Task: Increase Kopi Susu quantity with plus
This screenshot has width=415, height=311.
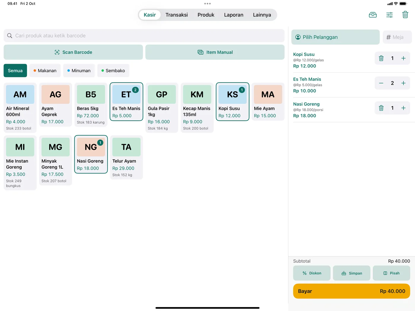Action: click(403, 58)
